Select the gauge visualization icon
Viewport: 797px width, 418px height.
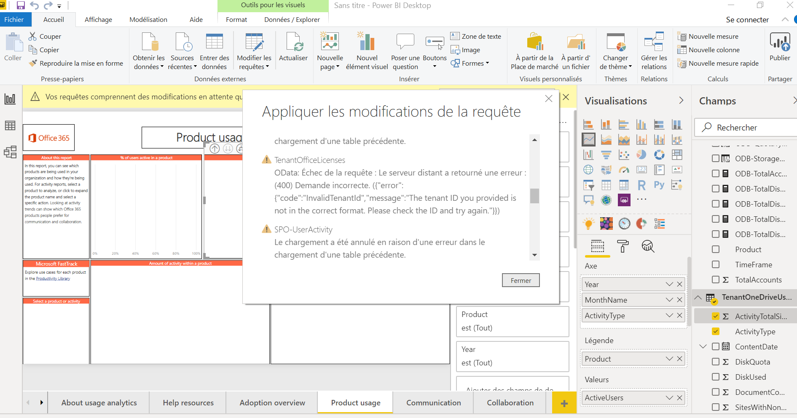(x=624, y=170)
